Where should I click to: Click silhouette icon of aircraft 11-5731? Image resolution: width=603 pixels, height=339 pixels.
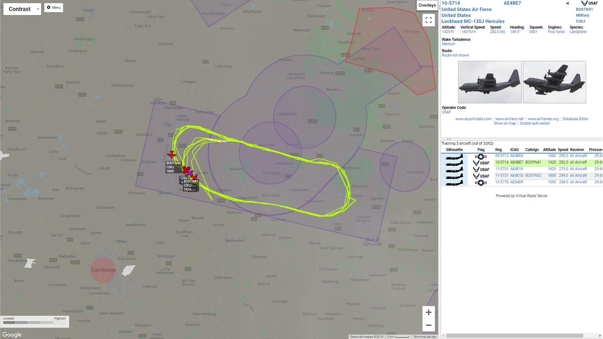coord(454,169)
